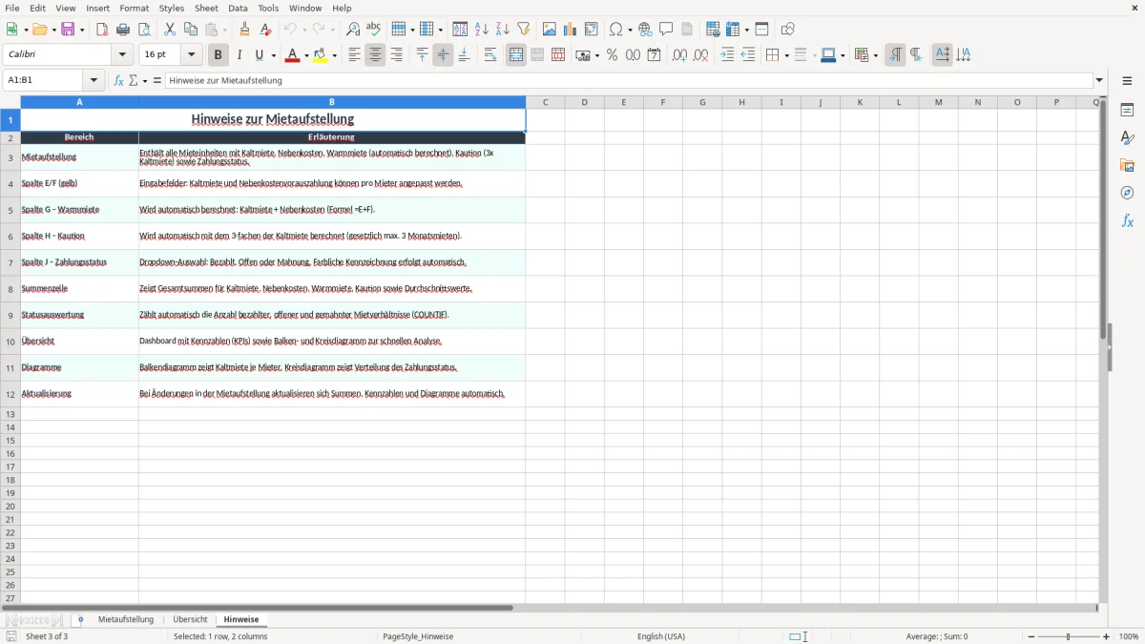The image size is (1145, 644).
Task: Click the Insert Comment icon
Action: tap(666, 30)
